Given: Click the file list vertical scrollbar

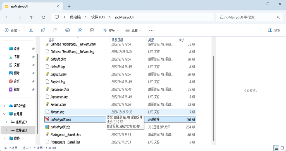Looking at the screenshot, I should [x=213, y=99].
